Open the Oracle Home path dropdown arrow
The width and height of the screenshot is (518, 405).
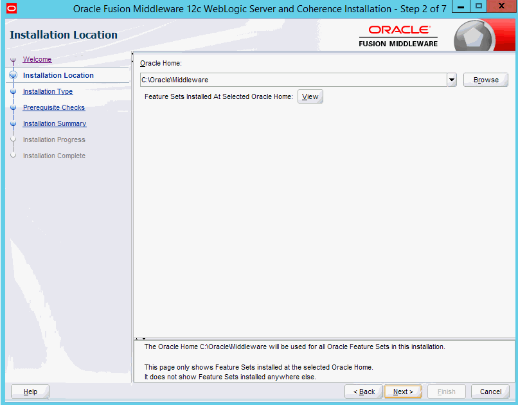[452, 80]
